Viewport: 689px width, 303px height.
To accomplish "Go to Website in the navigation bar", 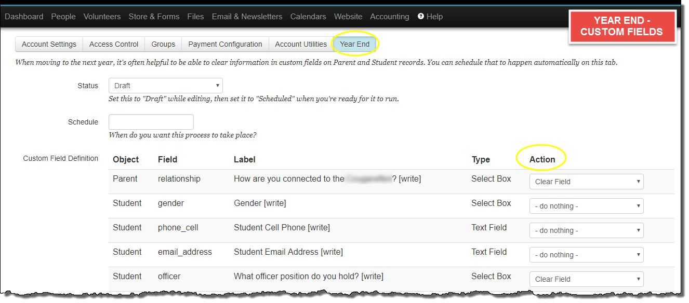I will tap(348, 17).
